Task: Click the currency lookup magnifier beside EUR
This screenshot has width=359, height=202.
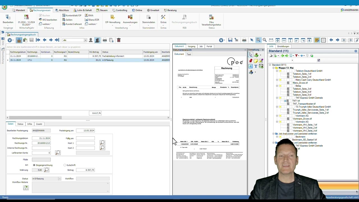Action: 46,170
